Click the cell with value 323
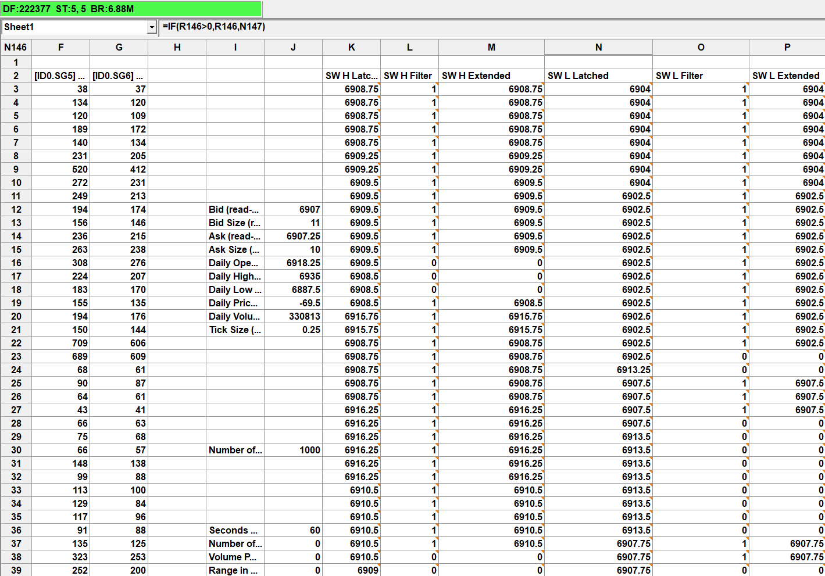This screenshot has width=825, height=576. pos(61,557)
